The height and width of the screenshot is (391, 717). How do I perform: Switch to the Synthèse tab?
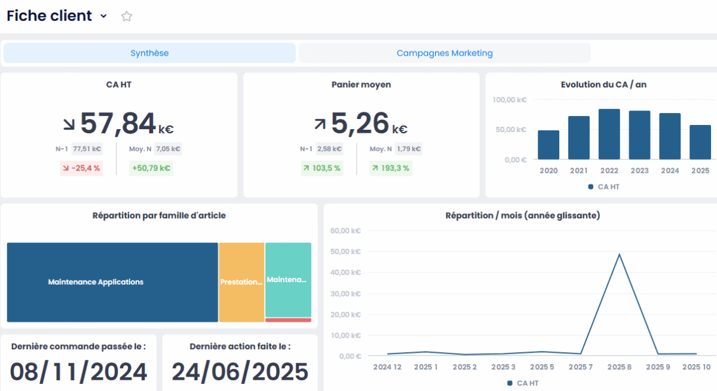coord(149,53)
